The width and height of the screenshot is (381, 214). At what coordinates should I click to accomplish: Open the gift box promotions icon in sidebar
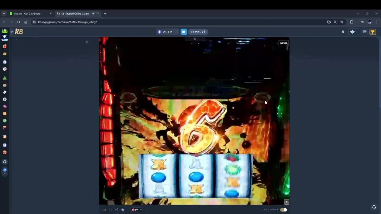click(x=5, y=46)
